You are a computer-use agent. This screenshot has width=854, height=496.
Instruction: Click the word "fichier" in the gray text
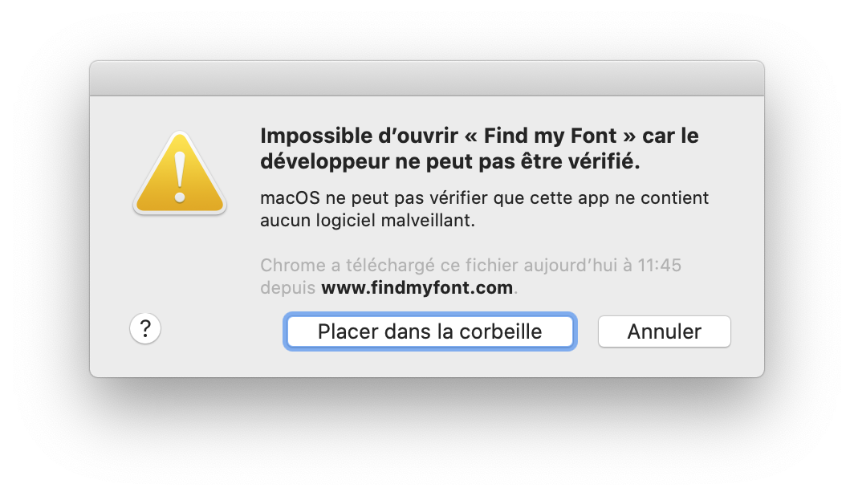(492, 265)
